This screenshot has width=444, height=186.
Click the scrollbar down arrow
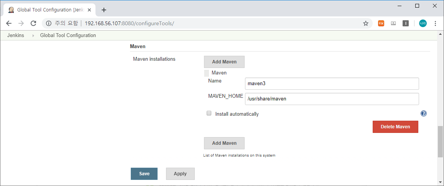440,182
